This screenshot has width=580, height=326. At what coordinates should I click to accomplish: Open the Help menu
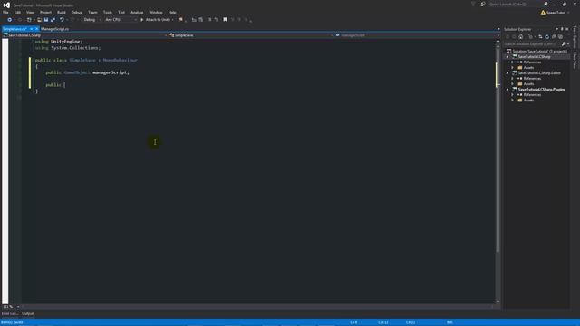pyautogui.click(x=172, y=12)
